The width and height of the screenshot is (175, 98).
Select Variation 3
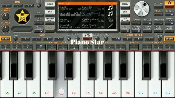(63, 47)
